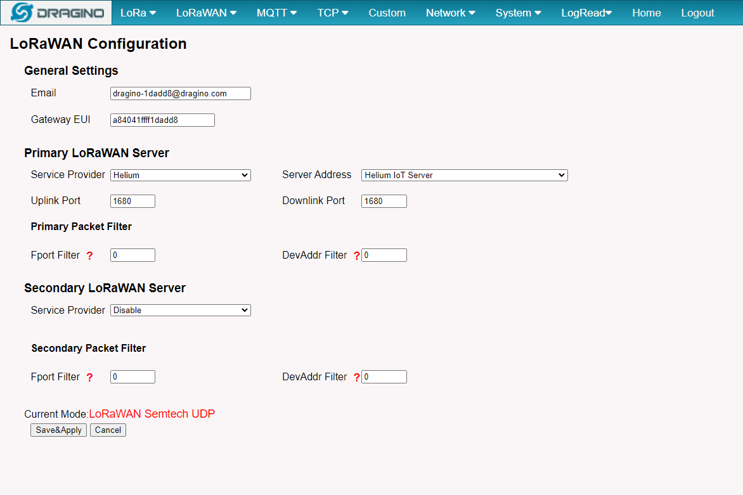Viewport: 743px width, 495px height.
Task: Click help icon next to secondary DevAddr Filter
Action: point(357,378)
